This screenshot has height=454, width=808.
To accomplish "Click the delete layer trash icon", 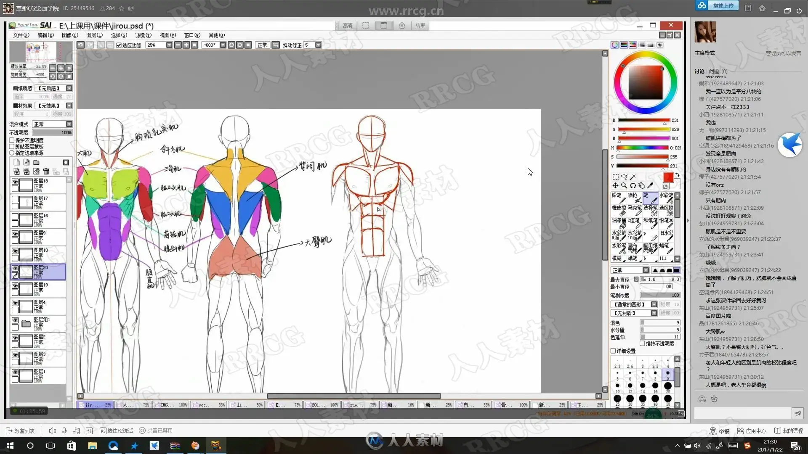I will (x=46, y=171).
